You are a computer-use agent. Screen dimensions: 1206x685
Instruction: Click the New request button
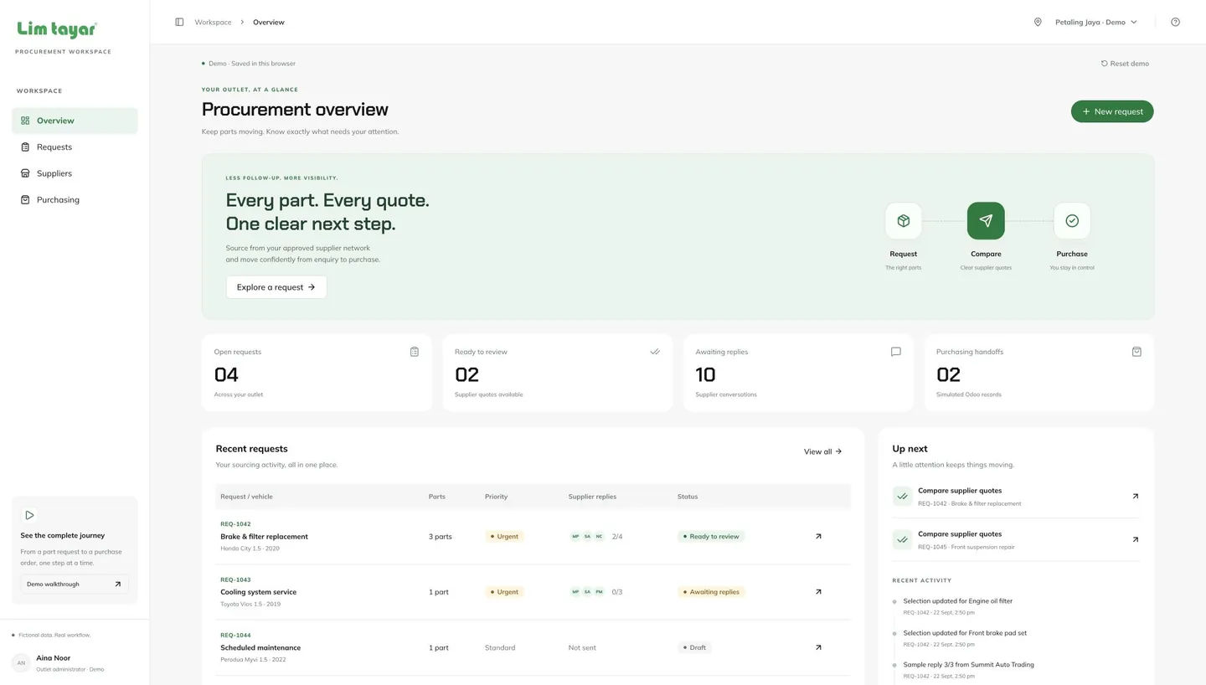1112,111
